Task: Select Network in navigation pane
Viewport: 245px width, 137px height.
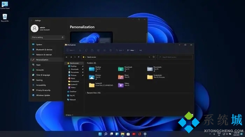Action: tap(73, 99)
